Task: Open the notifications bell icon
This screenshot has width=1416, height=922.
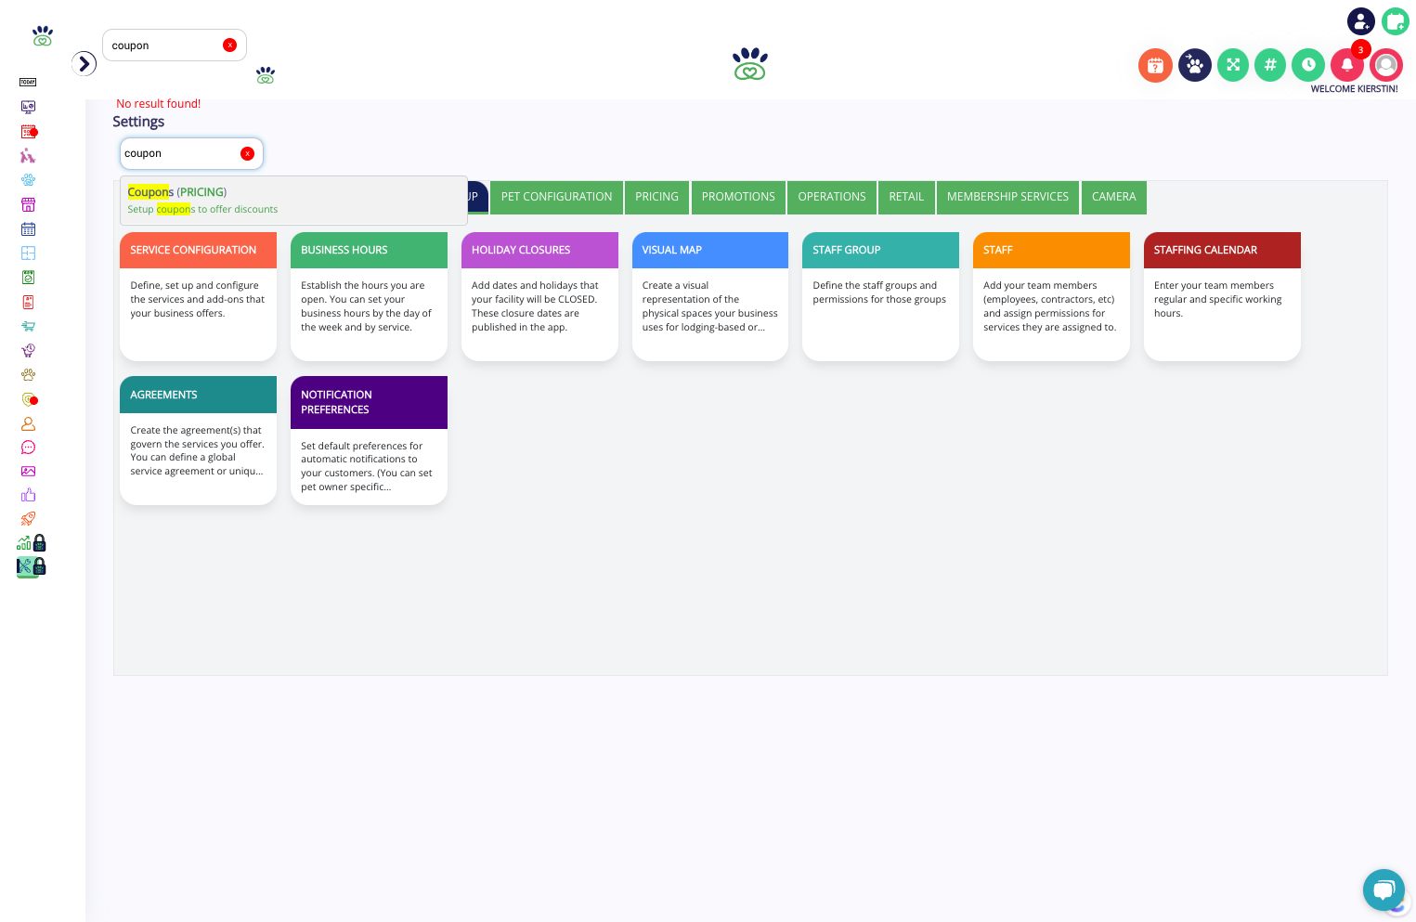Action: point(1346,65)
